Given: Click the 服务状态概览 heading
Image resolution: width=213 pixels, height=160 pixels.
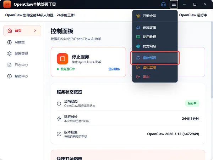Looking at the screenshot, I should point(69,92).
